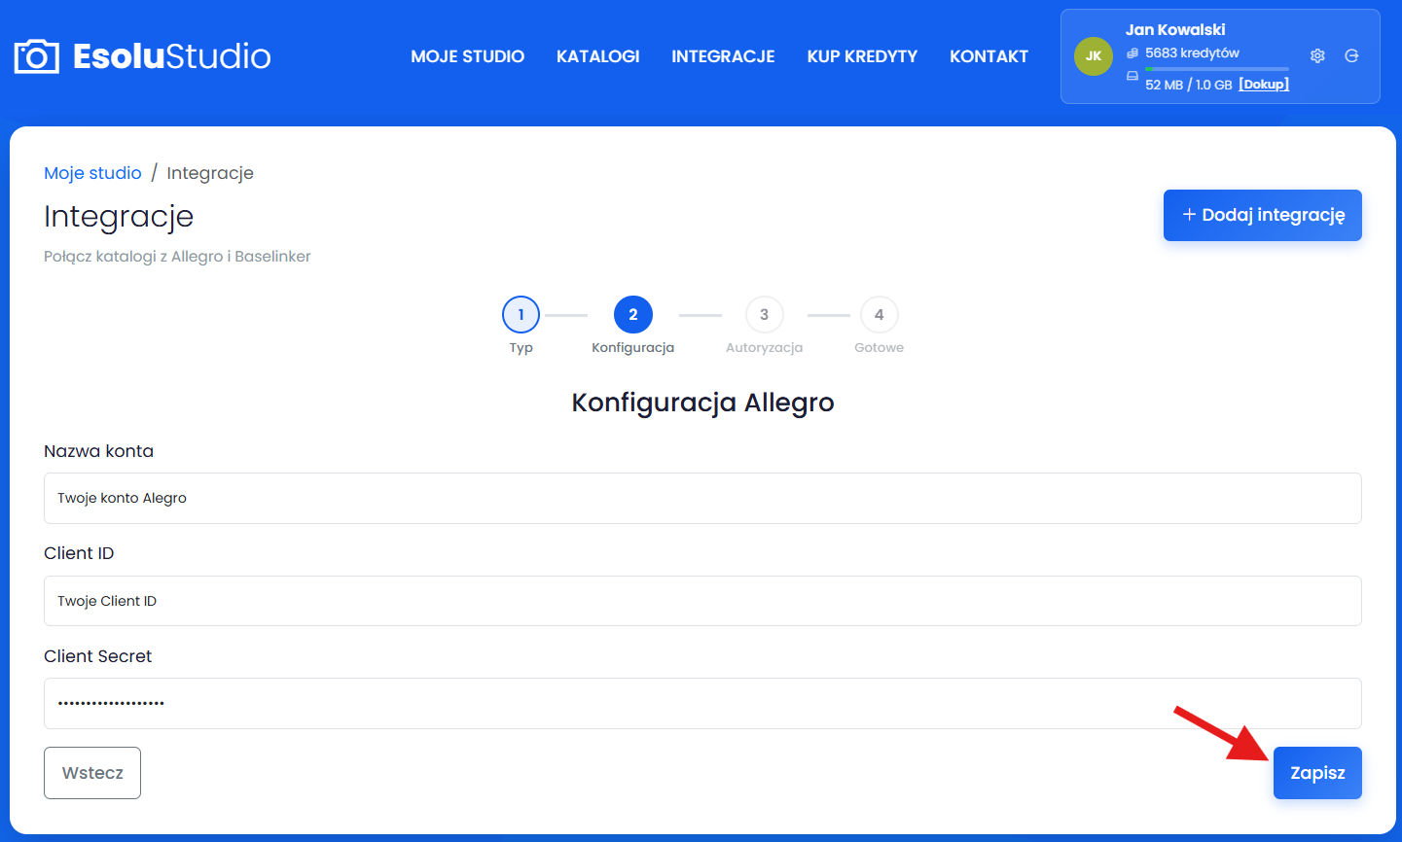This screenshot has height=842, width=1402.
Task: Open account settings gear icon
Action: coord(1317,55)
